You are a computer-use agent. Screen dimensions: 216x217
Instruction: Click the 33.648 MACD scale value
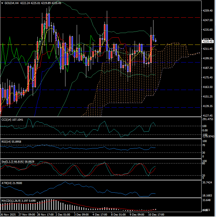click(207, 200)
